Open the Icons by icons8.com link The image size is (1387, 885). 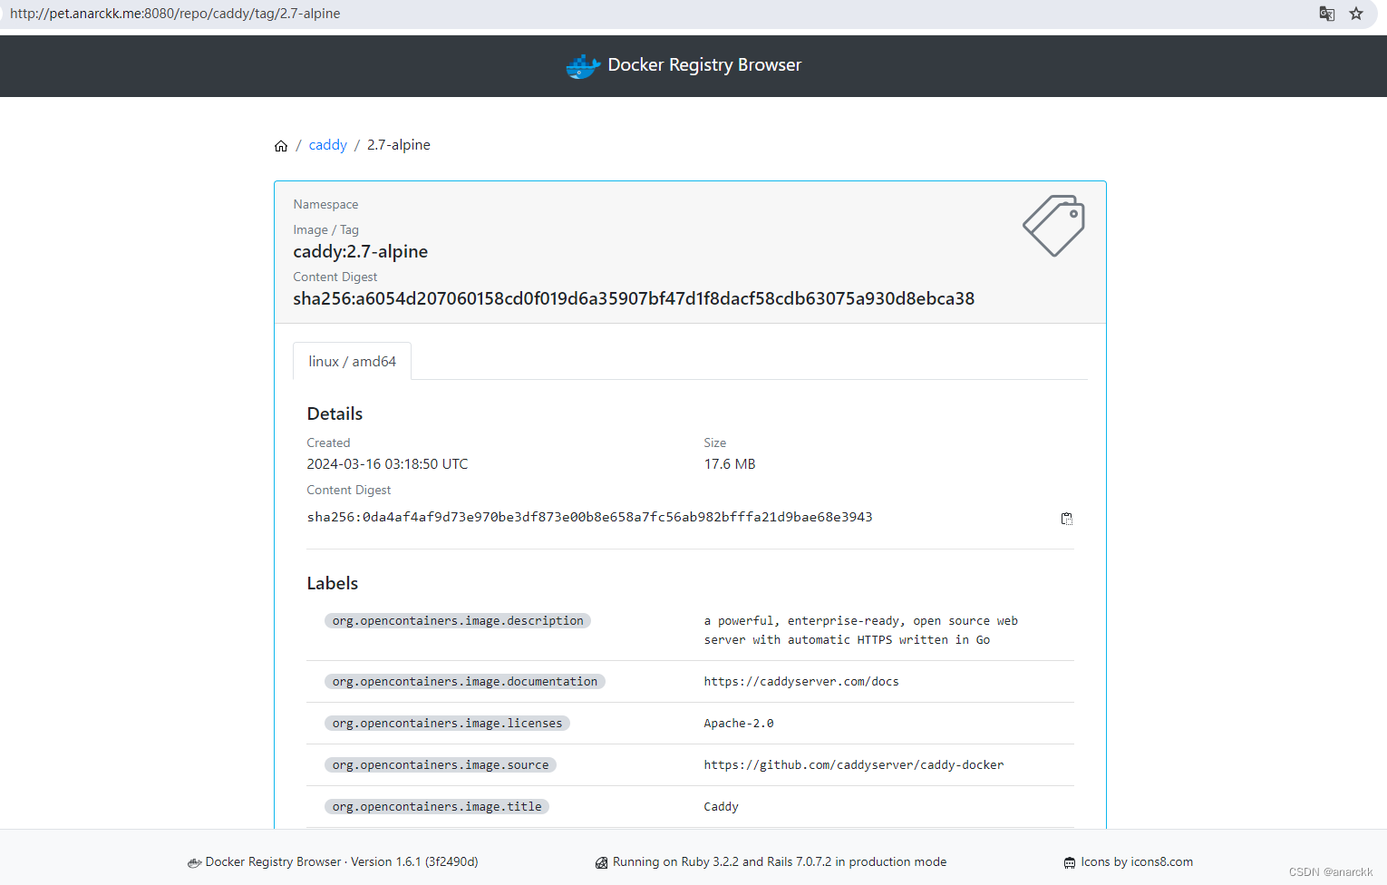[1137, 861]
